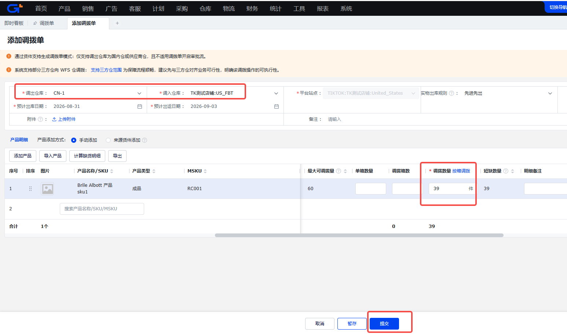Image resolution: width=567 pixels, height=334 pixels.
Task: Open 仓库 in the top menu
Action: [205, 8]
